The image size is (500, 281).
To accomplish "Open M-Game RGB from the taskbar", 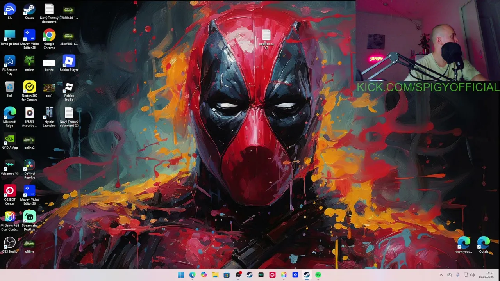I will pos(284,275).
